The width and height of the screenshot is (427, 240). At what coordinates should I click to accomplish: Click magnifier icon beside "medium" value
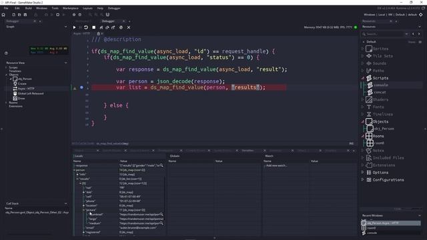click(161, 223)
